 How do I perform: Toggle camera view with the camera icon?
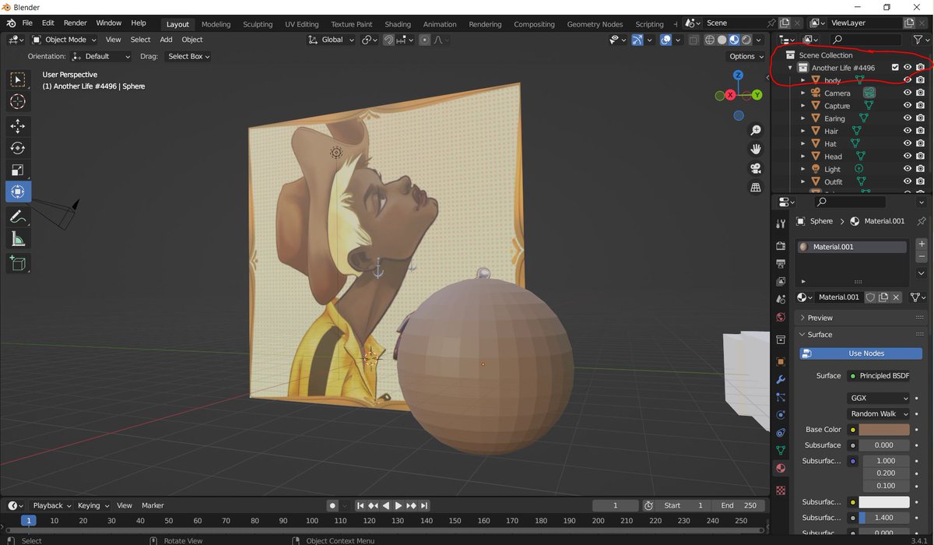(755, 169)
